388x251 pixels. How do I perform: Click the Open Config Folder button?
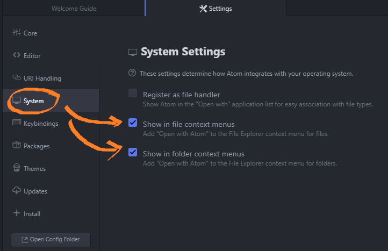pos(51,240)
